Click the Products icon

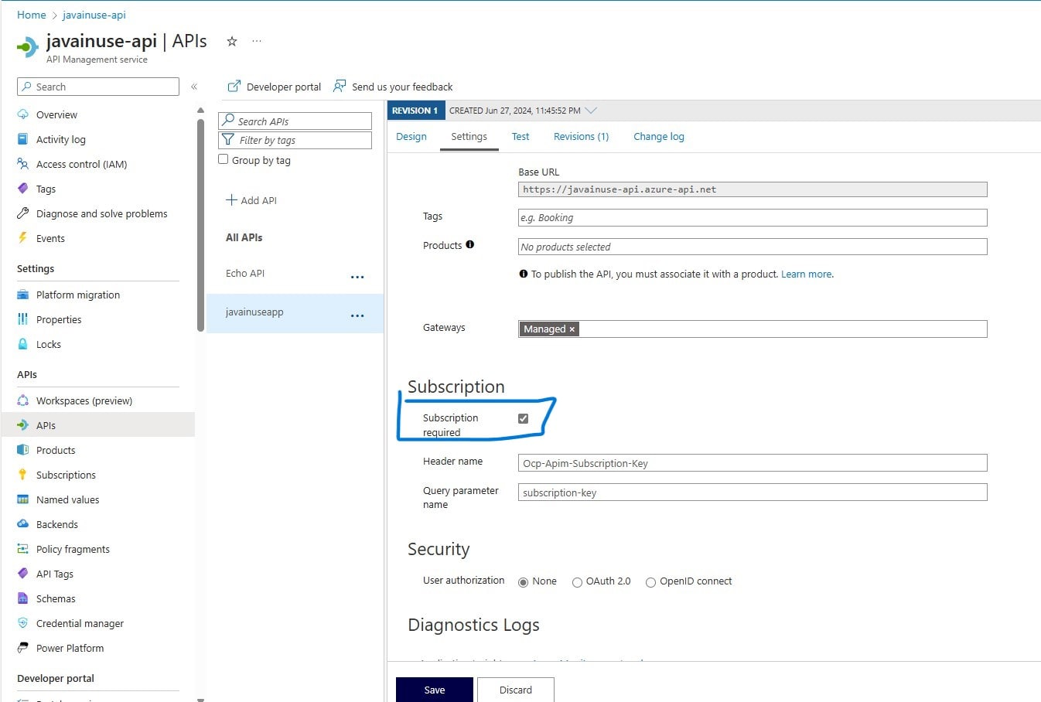point(22,450)
